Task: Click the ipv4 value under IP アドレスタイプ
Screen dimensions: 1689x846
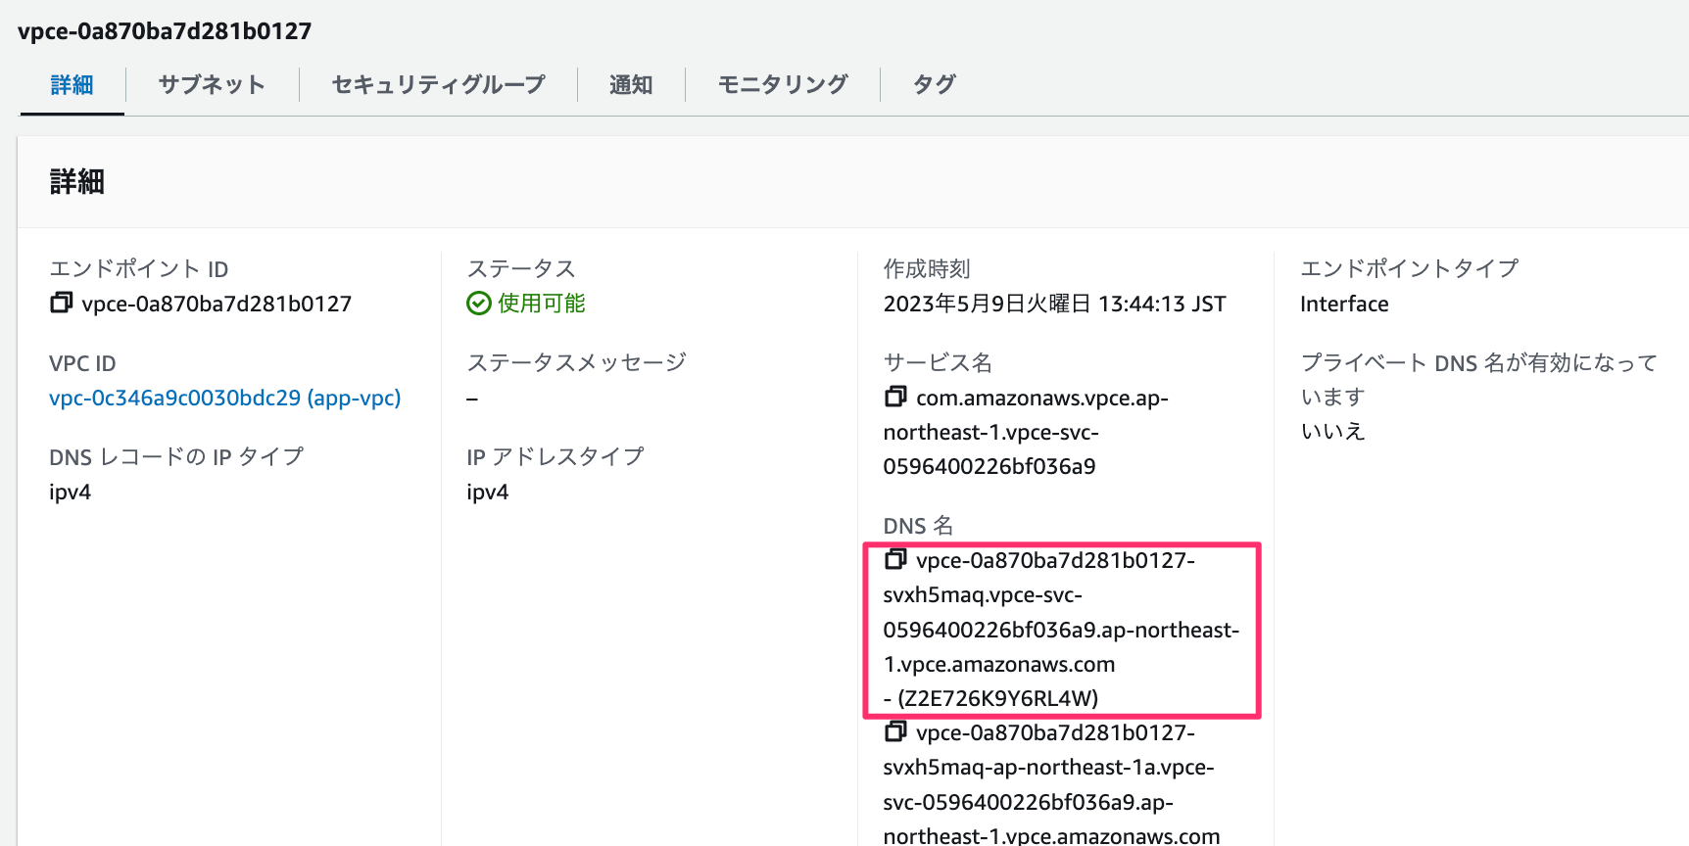Action: tap(488, 492)
